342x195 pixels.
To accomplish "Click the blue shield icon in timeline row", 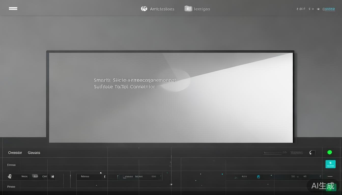I will click(259, 177).
